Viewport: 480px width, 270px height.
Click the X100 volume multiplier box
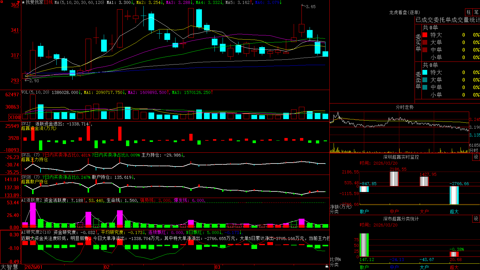coord(15,117)
